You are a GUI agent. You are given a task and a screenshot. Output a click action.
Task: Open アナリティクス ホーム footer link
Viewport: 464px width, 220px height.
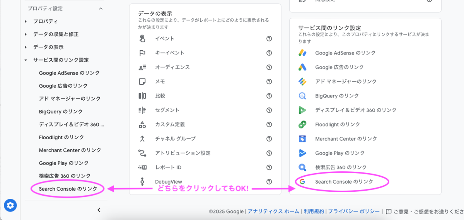click(x=273, y=211)
